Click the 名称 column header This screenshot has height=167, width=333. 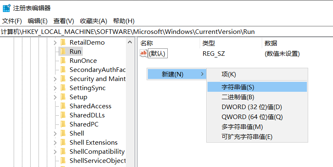click(x=147, y=43)
